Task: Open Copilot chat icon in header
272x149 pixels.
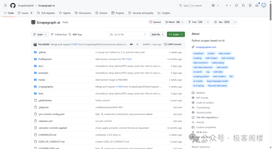Action: [213, 6]
